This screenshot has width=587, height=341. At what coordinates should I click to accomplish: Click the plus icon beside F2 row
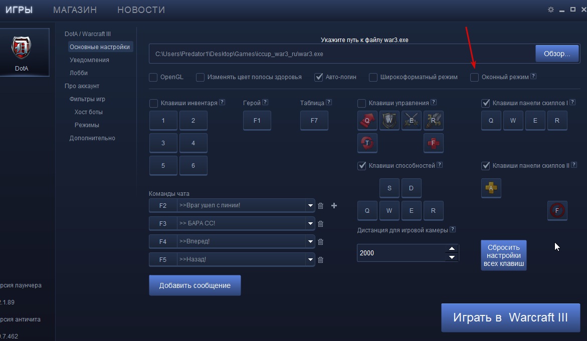coord(334,205)
